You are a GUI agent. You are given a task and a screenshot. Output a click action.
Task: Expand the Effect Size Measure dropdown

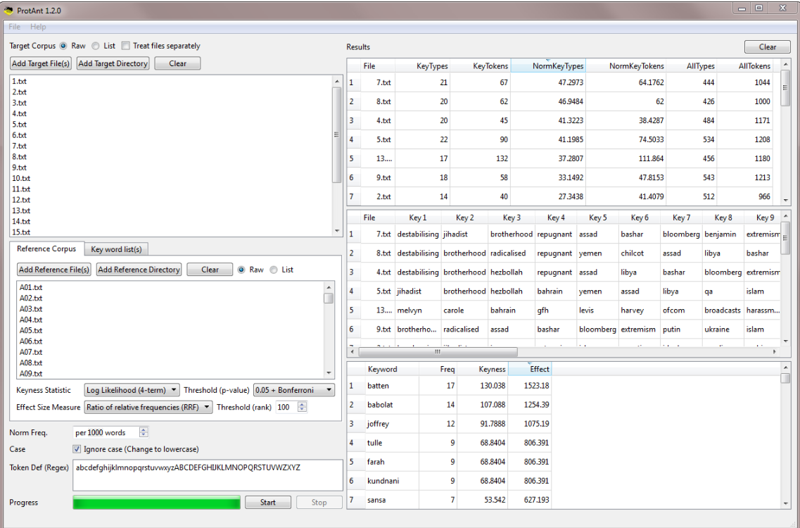[148, 407]
